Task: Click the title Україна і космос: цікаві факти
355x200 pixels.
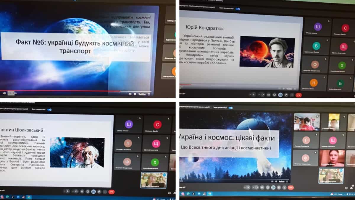Action: [227, 137]
